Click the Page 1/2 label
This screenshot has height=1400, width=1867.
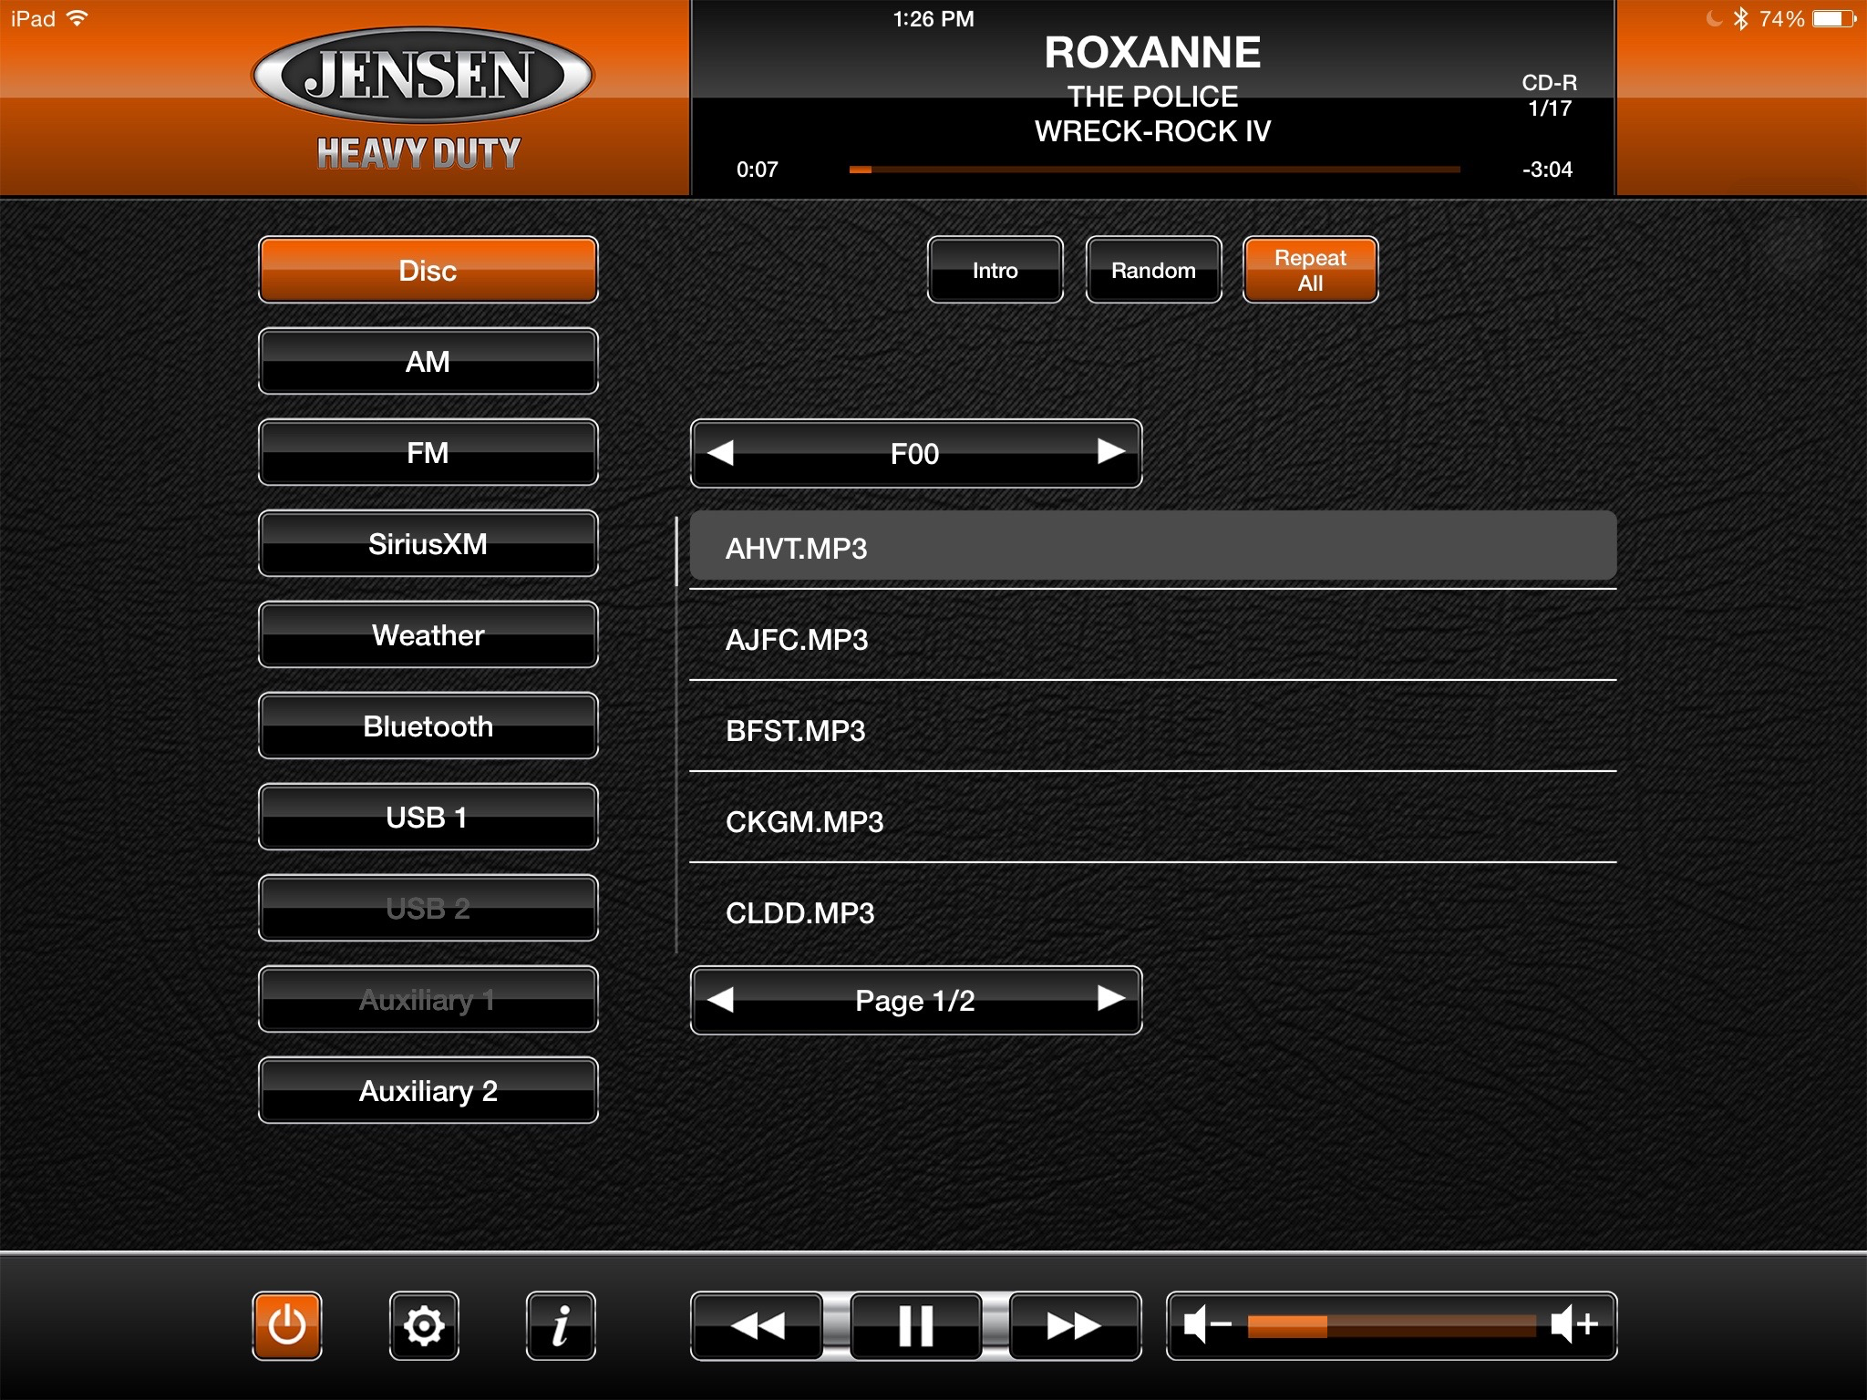915,1001
